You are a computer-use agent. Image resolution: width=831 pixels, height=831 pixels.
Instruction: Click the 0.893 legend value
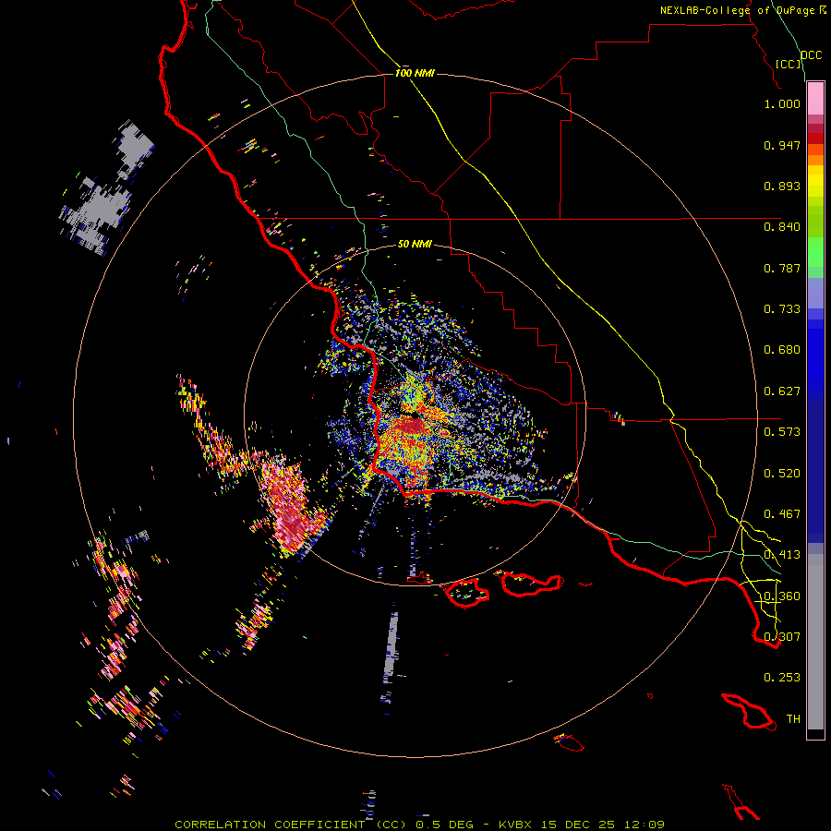point(782,186)
